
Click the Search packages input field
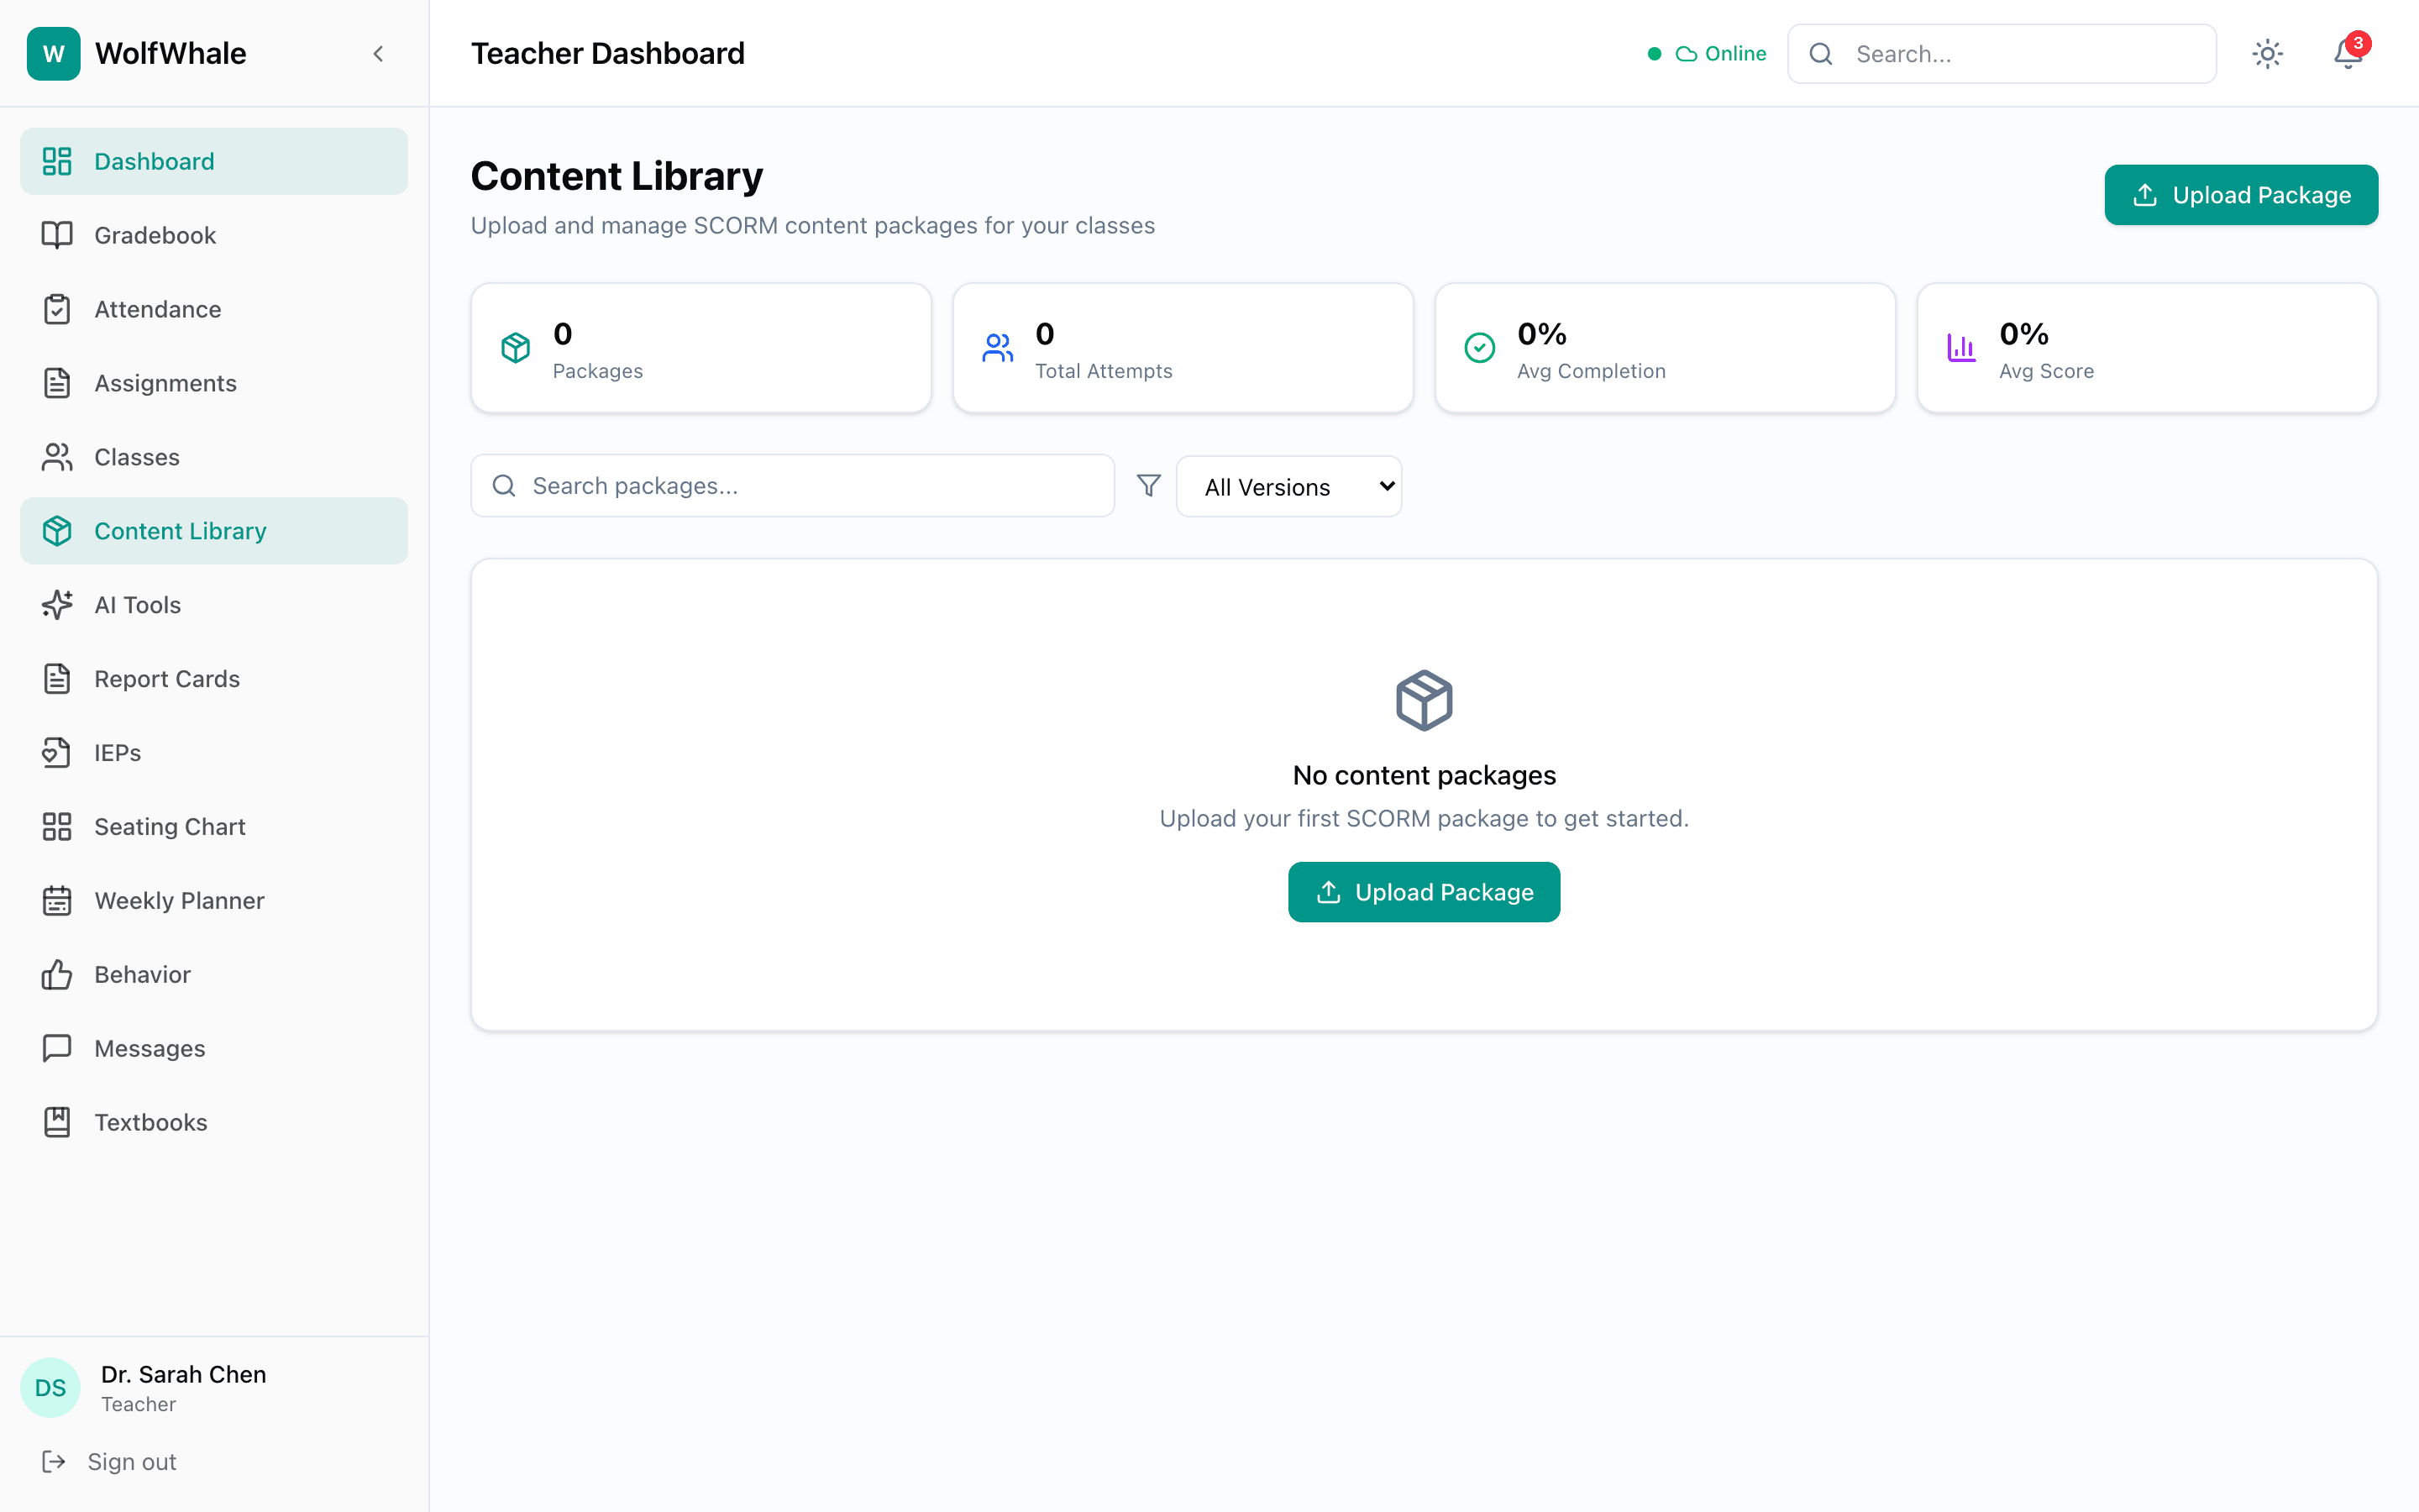coord(793,485)
